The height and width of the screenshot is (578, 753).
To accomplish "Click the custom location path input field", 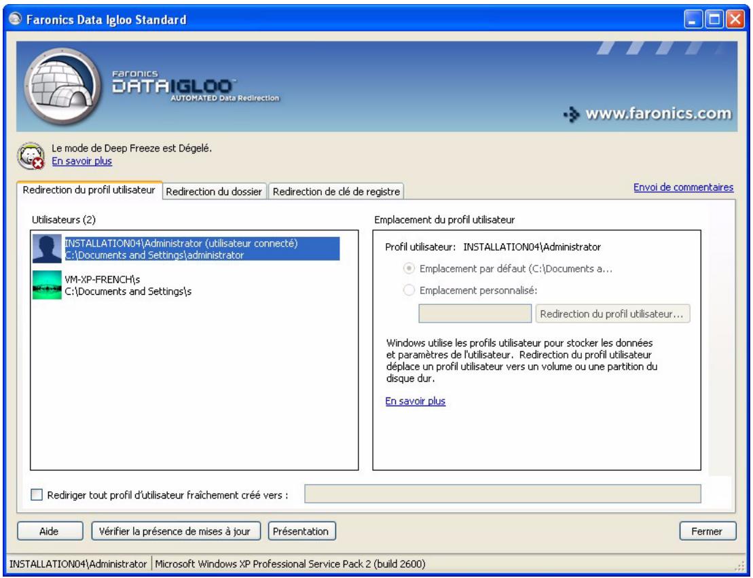I will [475, 314].
